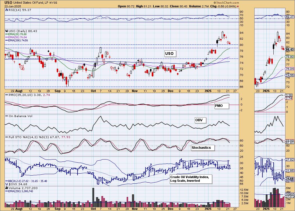The image size is (295, 211).
Task: Click the bold 80.43 price tag in zoom panel
Action: pyautogui.click(x=290, y=50)
